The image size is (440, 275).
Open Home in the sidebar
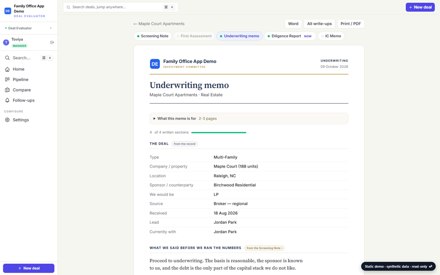pos(29,69)
